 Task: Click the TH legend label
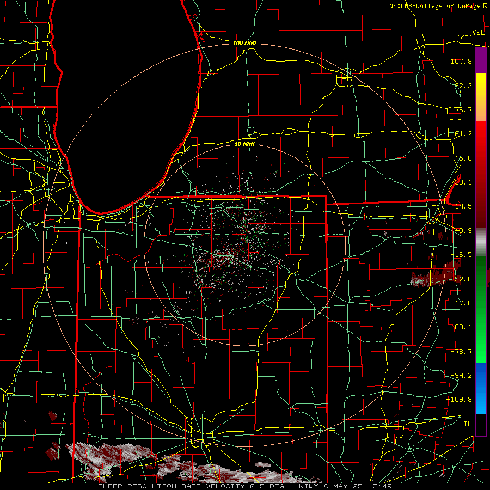point(468,424)
